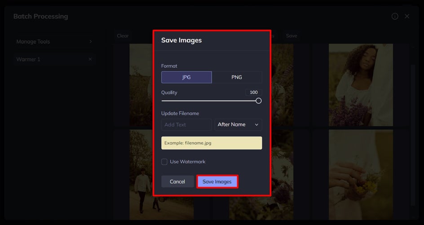Click Save in the batch toolbar
The width and height of the screenshot is (424, 225).
291,35
